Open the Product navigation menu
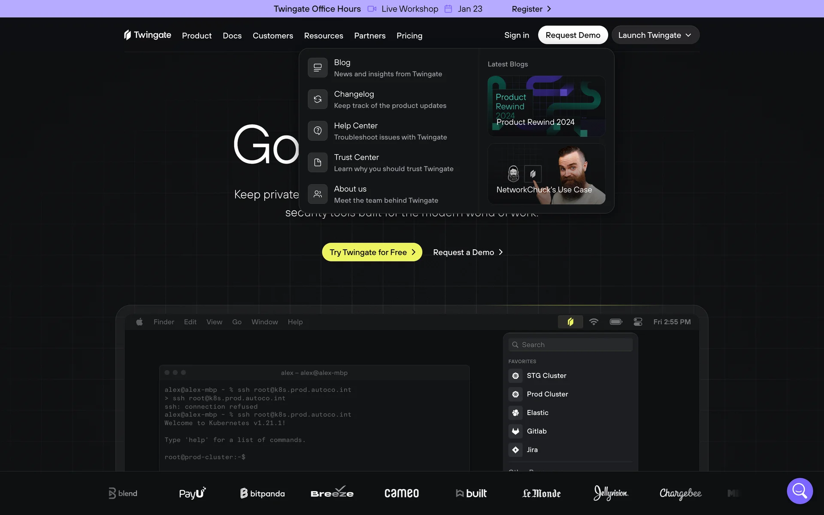 pyautogui.click(x=197, y=36)
